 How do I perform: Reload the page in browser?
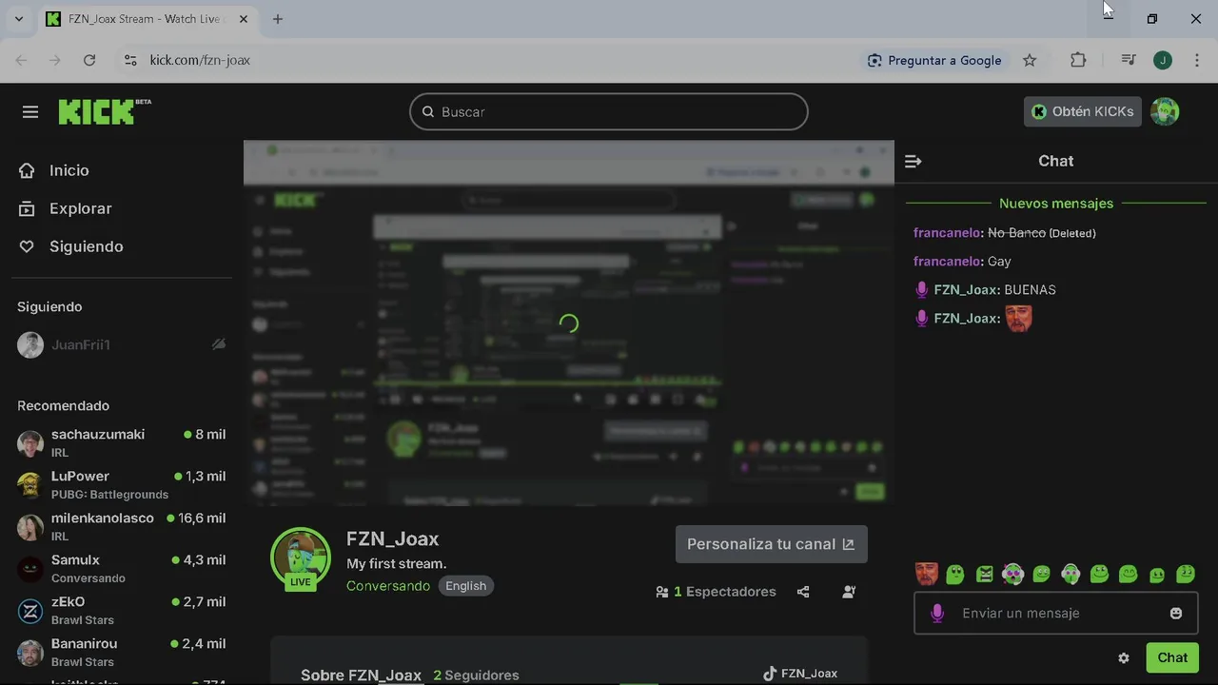(x=89, y=60)
